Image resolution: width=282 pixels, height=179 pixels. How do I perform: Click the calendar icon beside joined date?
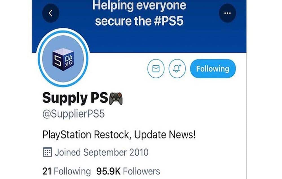coord(47,152)
